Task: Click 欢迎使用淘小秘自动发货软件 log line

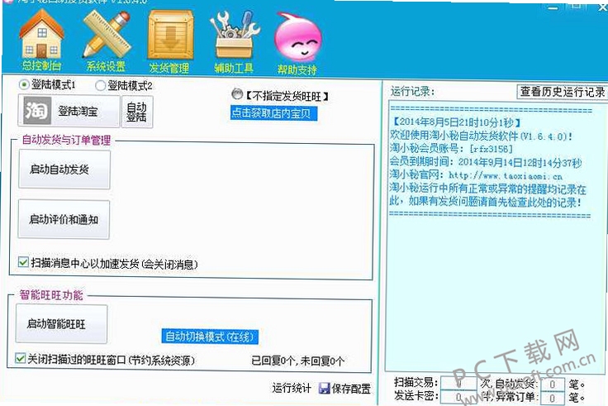Action: [481, 136]
